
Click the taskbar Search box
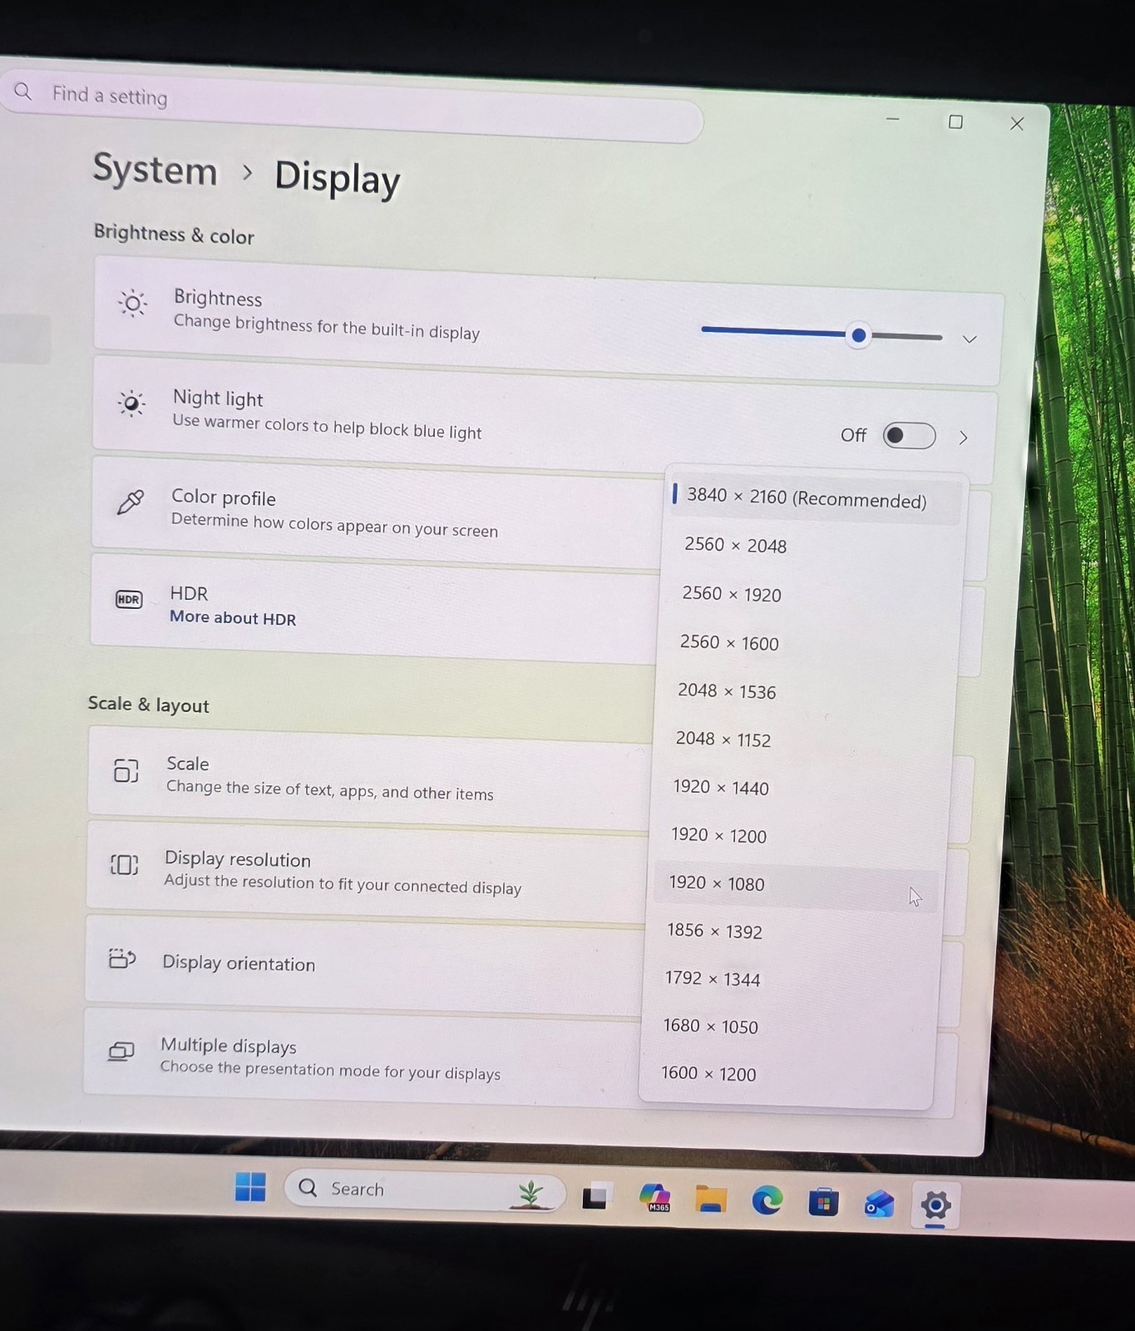click(x=425, y=1190)
